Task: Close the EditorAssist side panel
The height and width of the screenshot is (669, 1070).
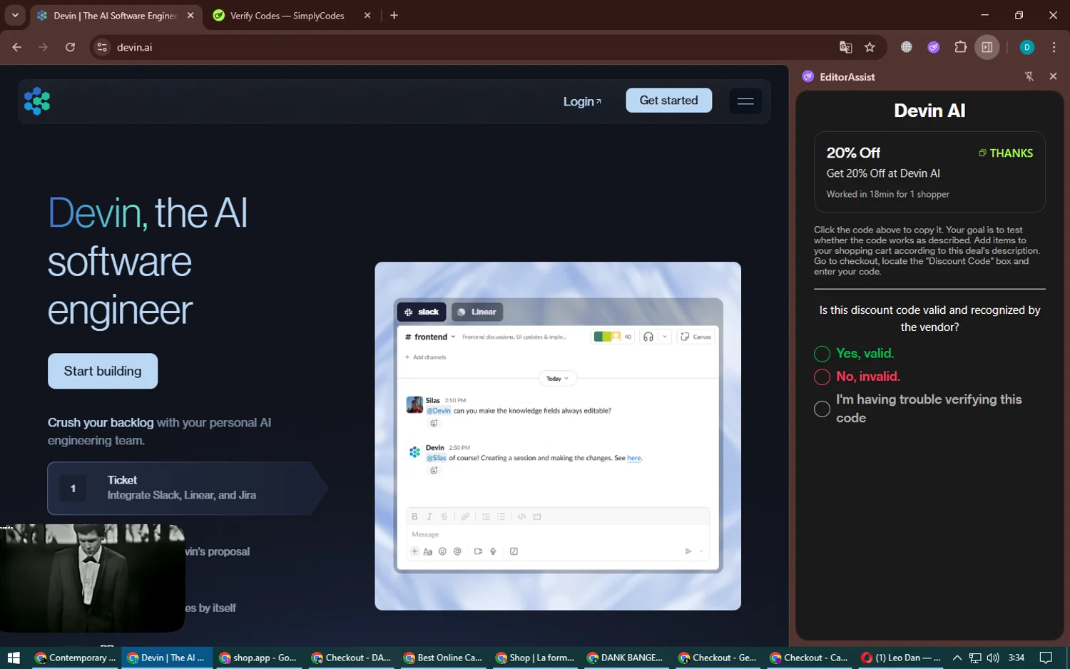Action: click(1053, 76)
